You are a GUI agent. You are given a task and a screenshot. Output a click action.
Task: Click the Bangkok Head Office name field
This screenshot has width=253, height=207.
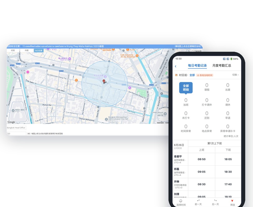click(x=16, y=128)
